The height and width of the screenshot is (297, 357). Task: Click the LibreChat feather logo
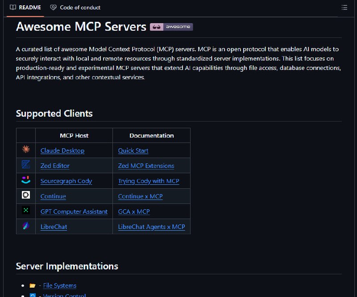[x=26, y=225]
